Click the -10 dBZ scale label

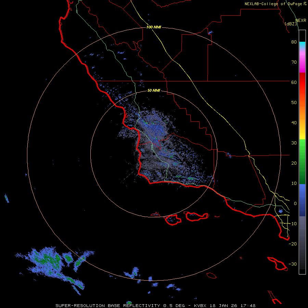point(293,224)
